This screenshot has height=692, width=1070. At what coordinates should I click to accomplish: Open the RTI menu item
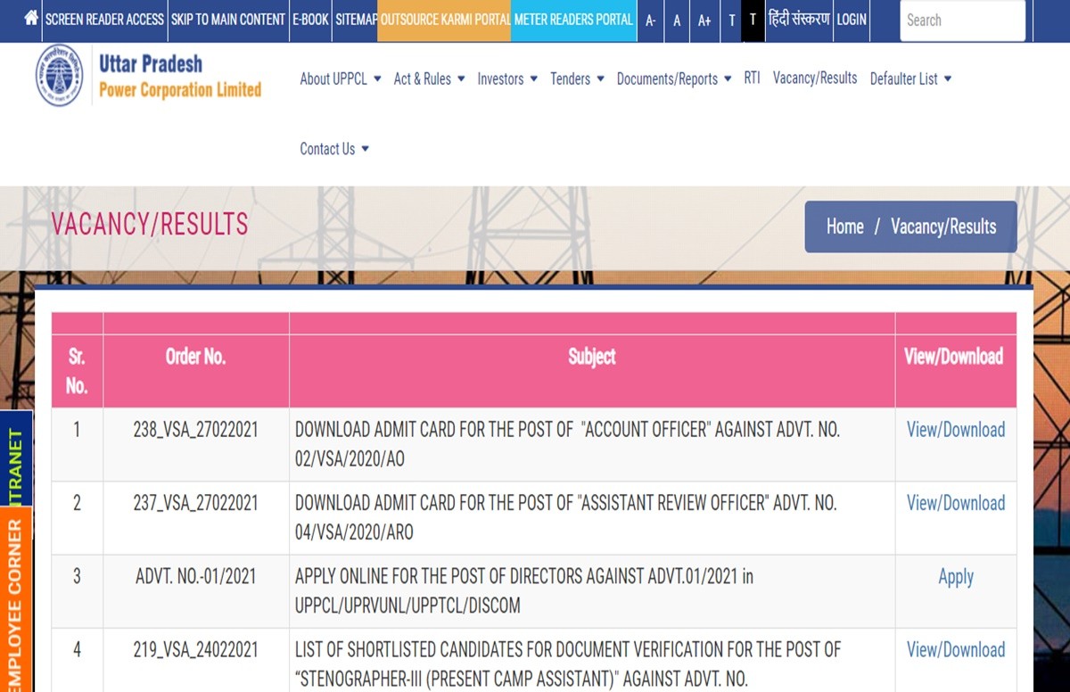point(752,78)
